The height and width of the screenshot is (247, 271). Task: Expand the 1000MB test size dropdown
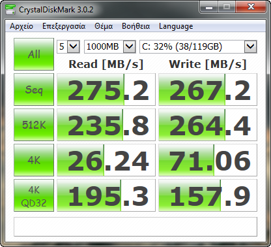click(130, 46)
